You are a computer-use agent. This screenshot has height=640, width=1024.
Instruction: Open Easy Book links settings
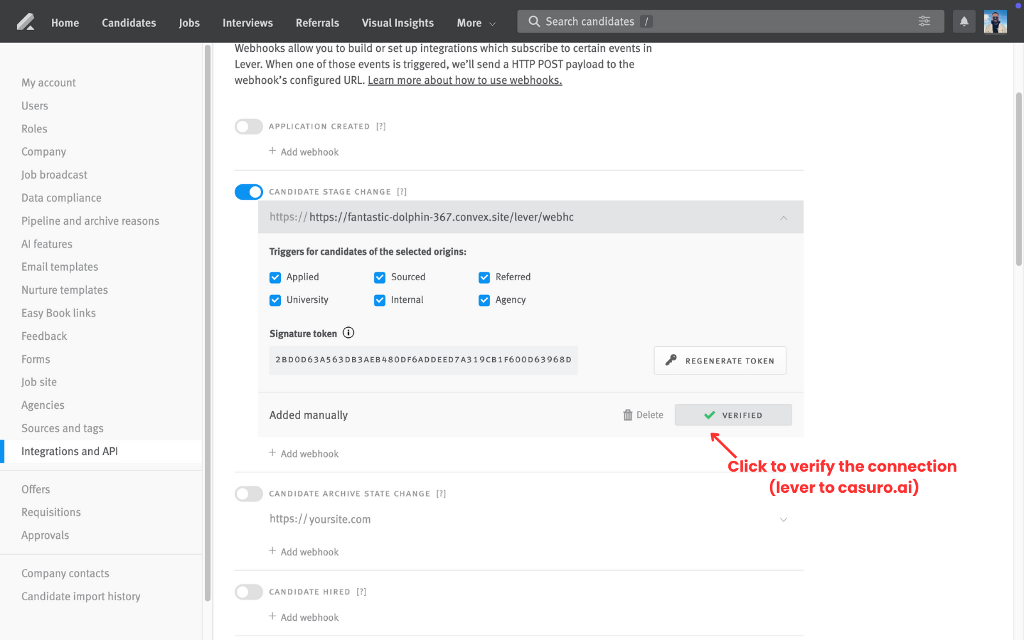point(58,313)
